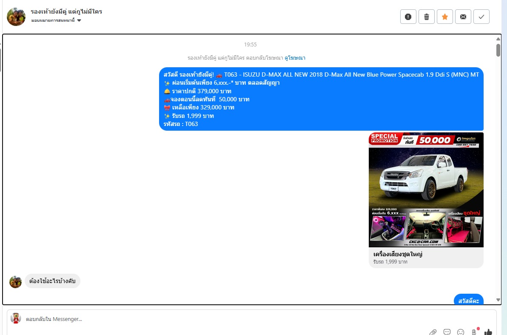Click the page avatar beside reply box

(x=15, y=318)
